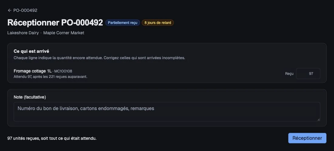Click the 'Partiellement reçu' status badge
Viewport: 334px width, 151px height.
pyautogui.click(x=122, y=22)
